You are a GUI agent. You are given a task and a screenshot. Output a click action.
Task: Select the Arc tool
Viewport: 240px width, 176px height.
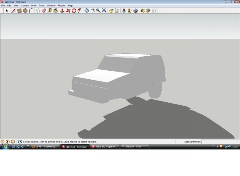point(31,11)
